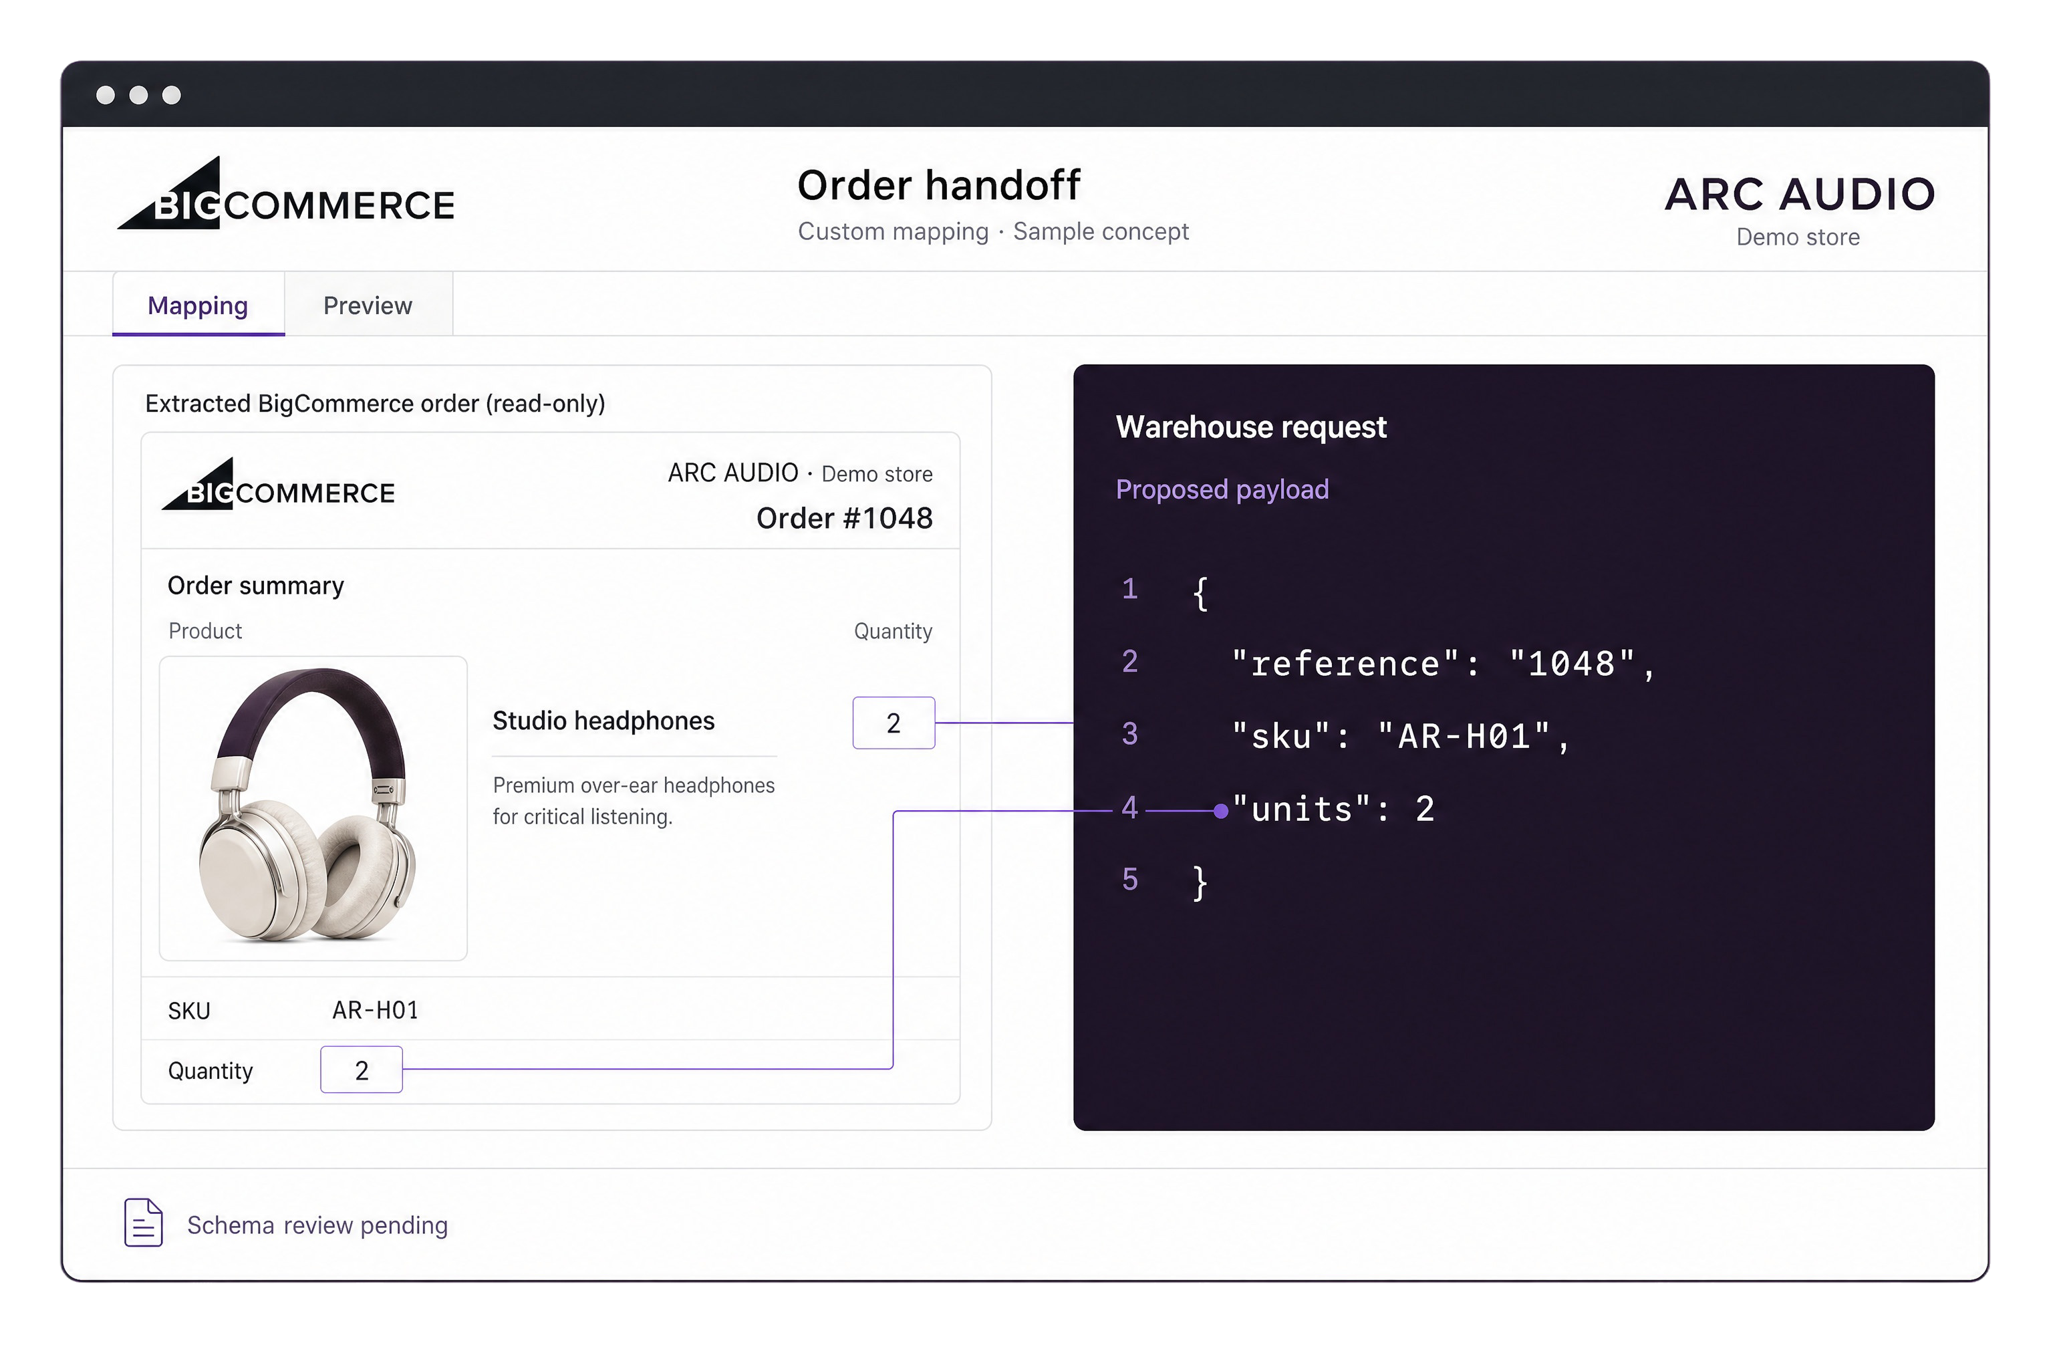Click the "Custom mapping · Sample concept" subtitle

tap(993, 231)
